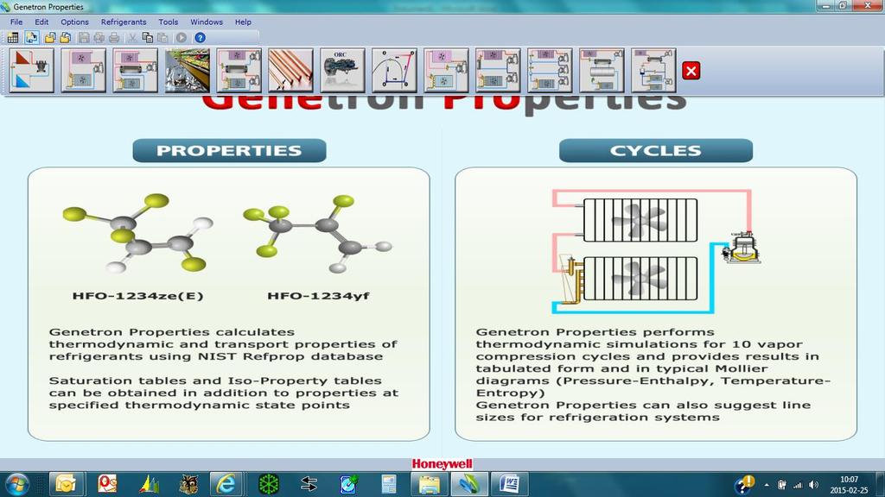Open the ORC turbine cycle icon
The image size is (885, 497).
pyautogui.click(x=342, y=71)
